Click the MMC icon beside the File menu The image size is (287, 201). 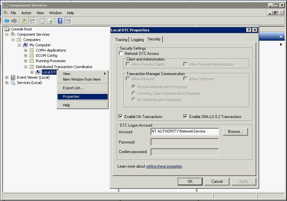(x=6, y=13)
